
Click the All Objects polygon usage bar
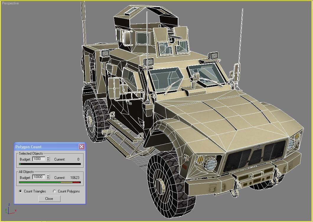tap(50, 182)
